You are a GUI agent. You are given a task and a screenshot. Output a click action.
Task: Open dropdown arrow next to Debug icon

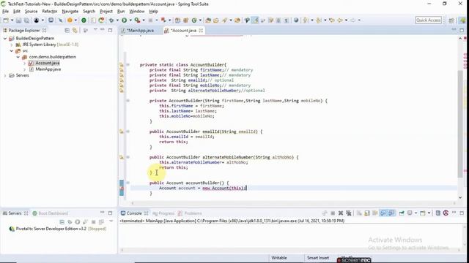point(117,20)
